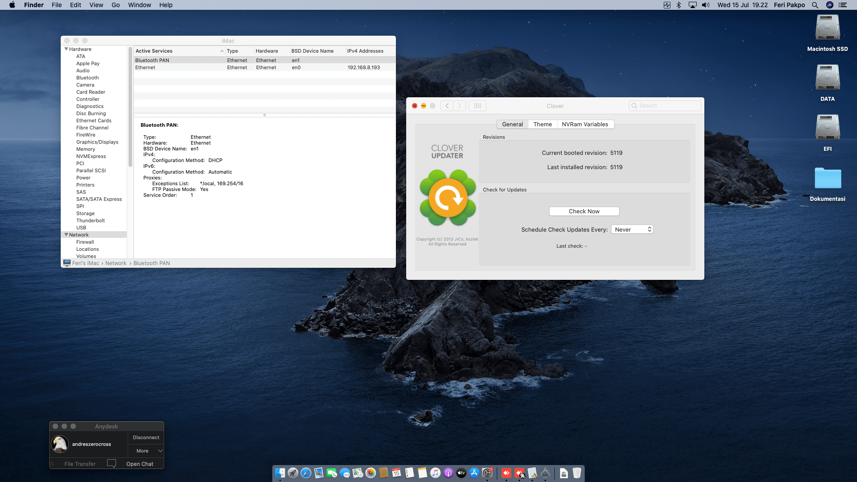Sort by the Active Services column

tap(179, 51)
